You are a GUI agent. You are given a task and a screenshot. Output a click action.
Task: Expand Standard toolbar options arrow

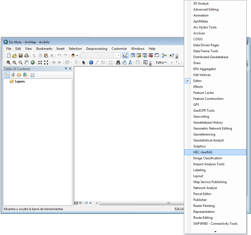(177, 57)
